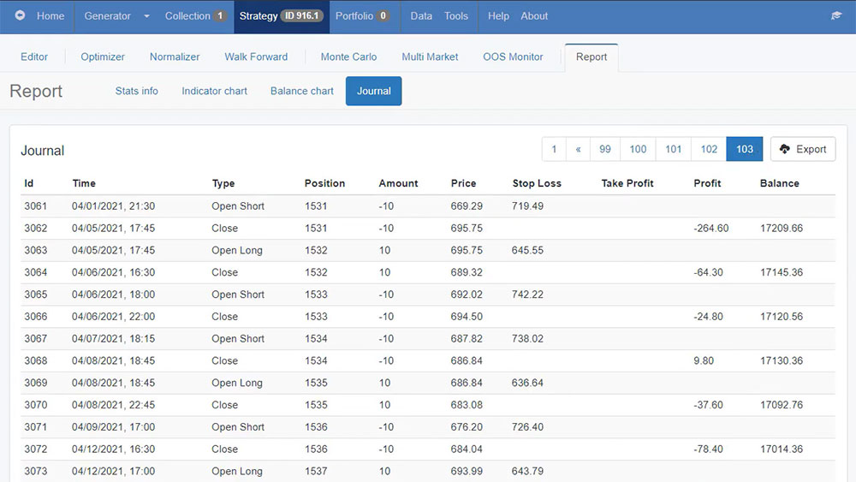Show the Indicator chart section
The width and height of the screenshot is (856, 482).
(214, 91)
